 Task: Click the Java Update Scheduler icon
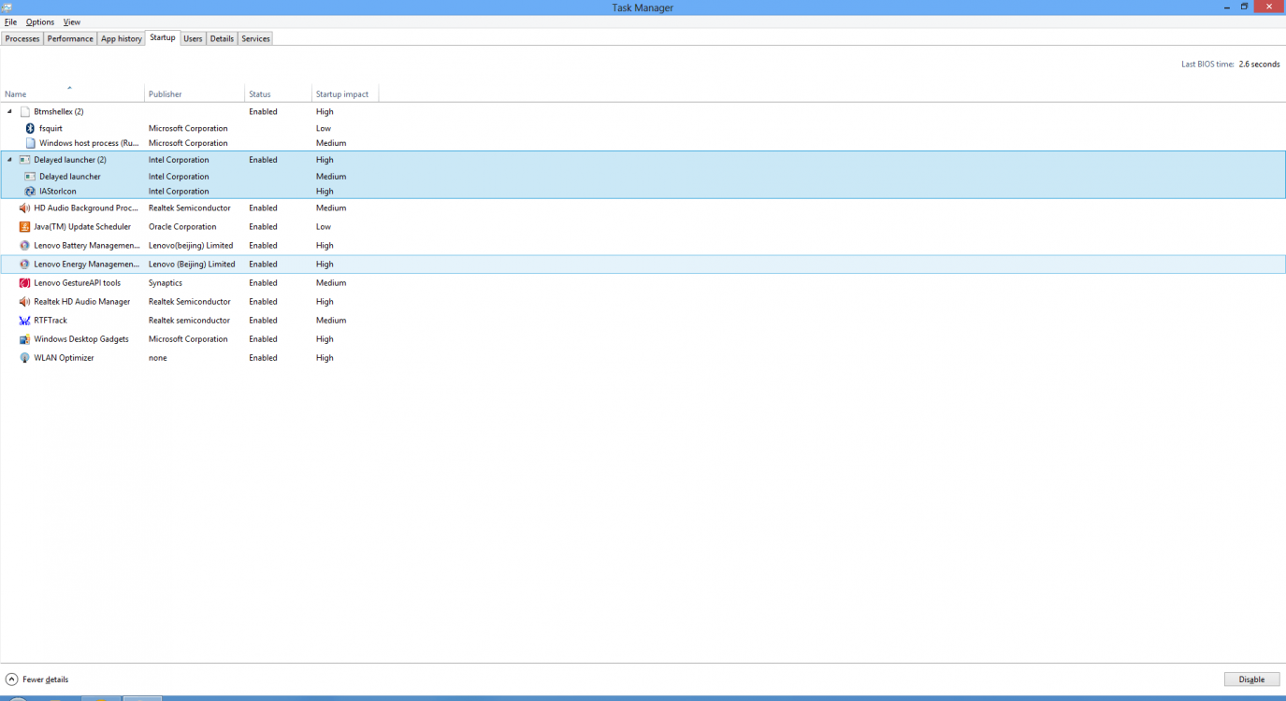(x=24, y=227)
